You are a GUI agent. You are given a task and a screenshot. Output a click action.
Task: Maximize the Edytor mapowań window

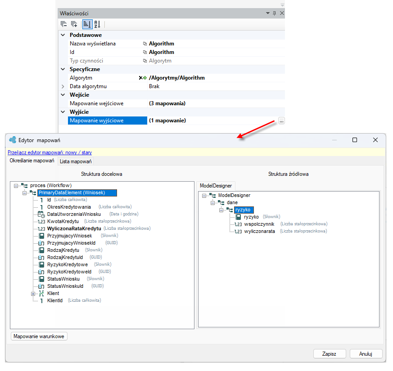[355, 140]
